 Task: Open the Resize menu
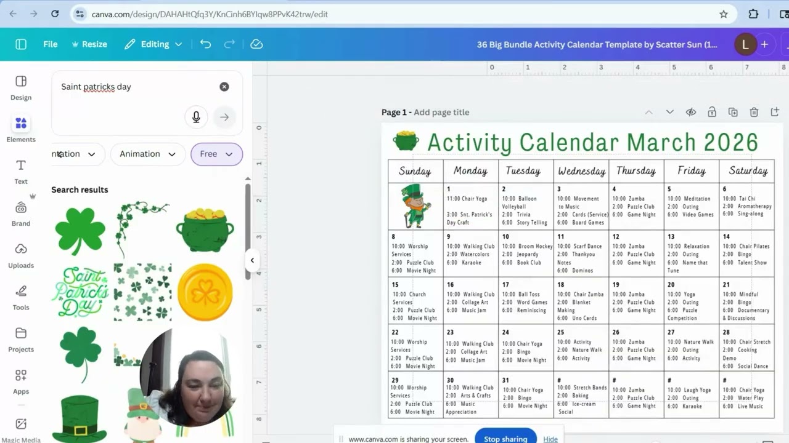(89, 44)
